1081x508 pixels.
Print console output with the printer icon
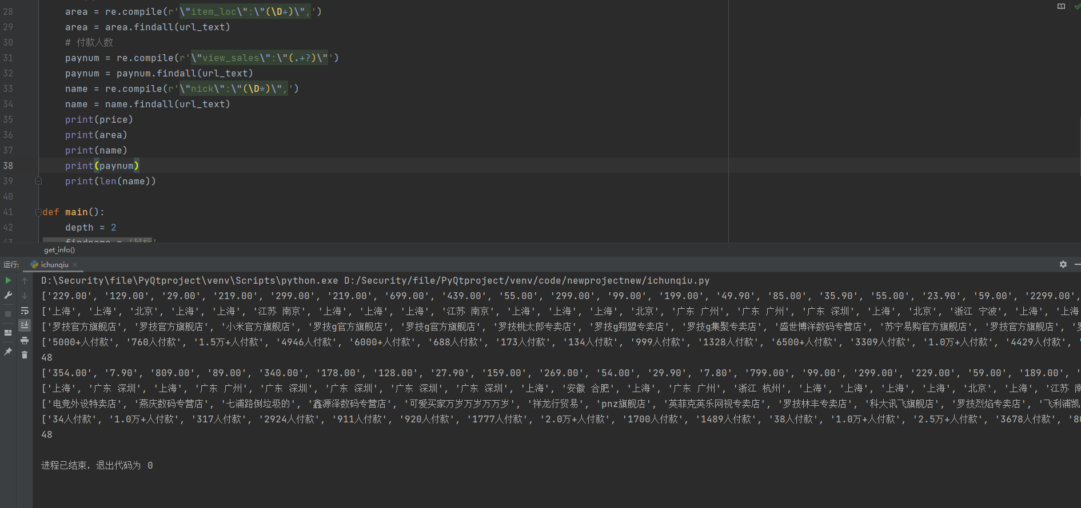(25, 340)
